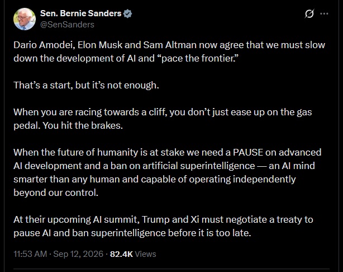Open the Sen. Bernie Sanders display name
The image size is (343, 272).
click(x=80, y=13)
